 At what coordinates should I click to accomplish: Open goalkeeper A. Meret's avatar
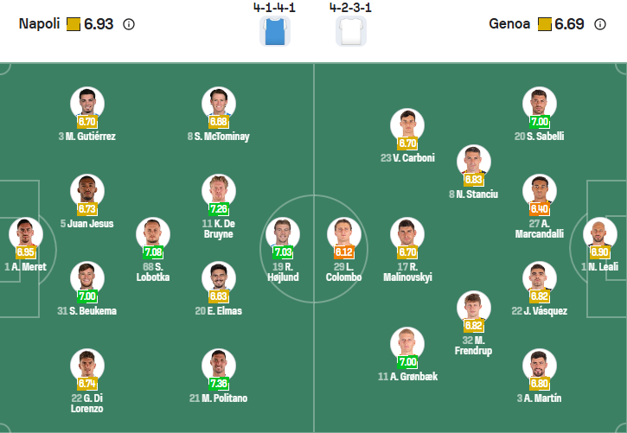(26, 233)
